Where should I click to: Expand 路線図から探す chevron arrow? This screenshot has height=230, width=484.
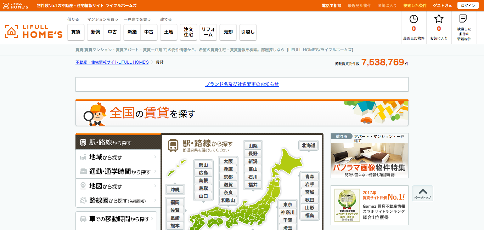tap(156, 200)
